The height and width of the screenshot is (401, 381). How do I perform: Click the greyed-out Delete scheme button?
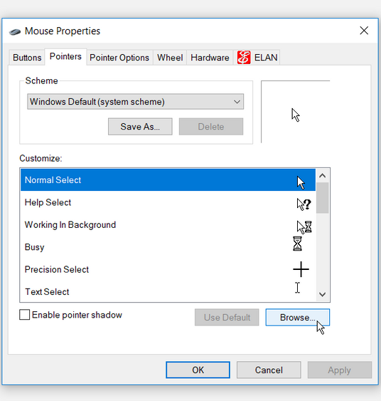(211, 127)
